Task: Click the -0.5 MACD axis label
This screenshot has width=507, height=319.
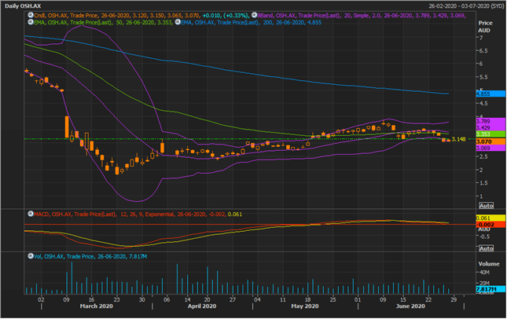Action: click(x=484, y=236)
